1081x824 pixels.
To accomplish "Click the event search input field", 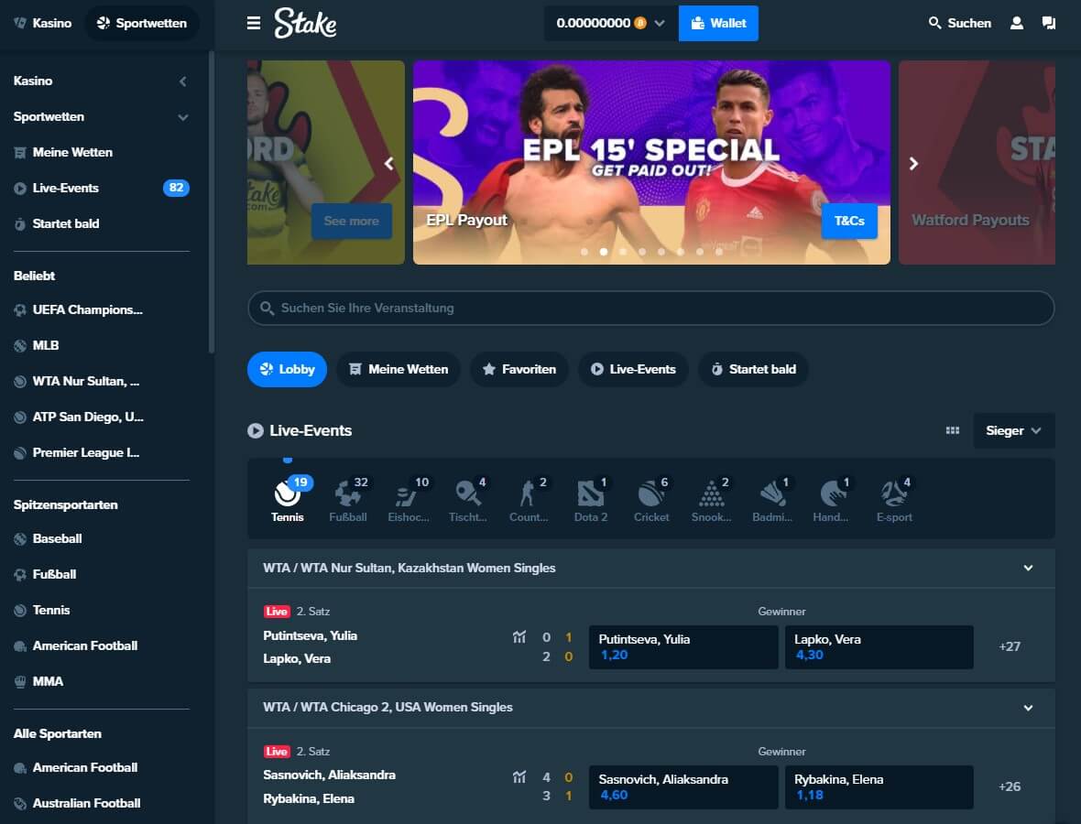I will [650, 308].
